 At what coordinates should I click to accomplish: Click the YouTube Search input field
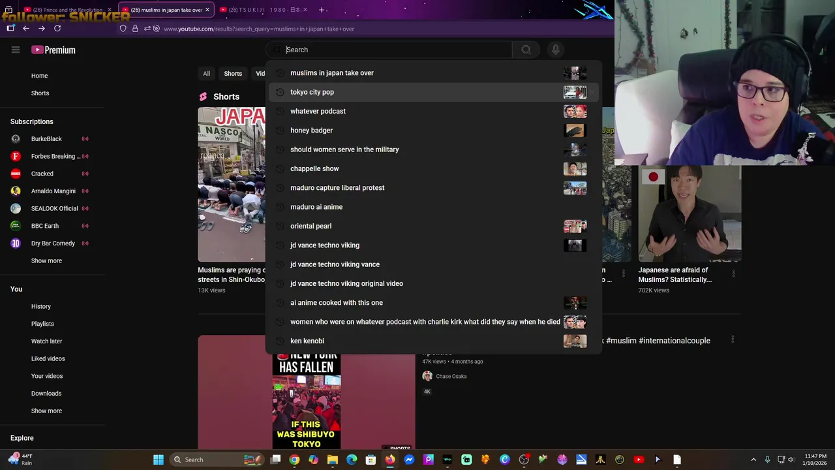(389, 50)
